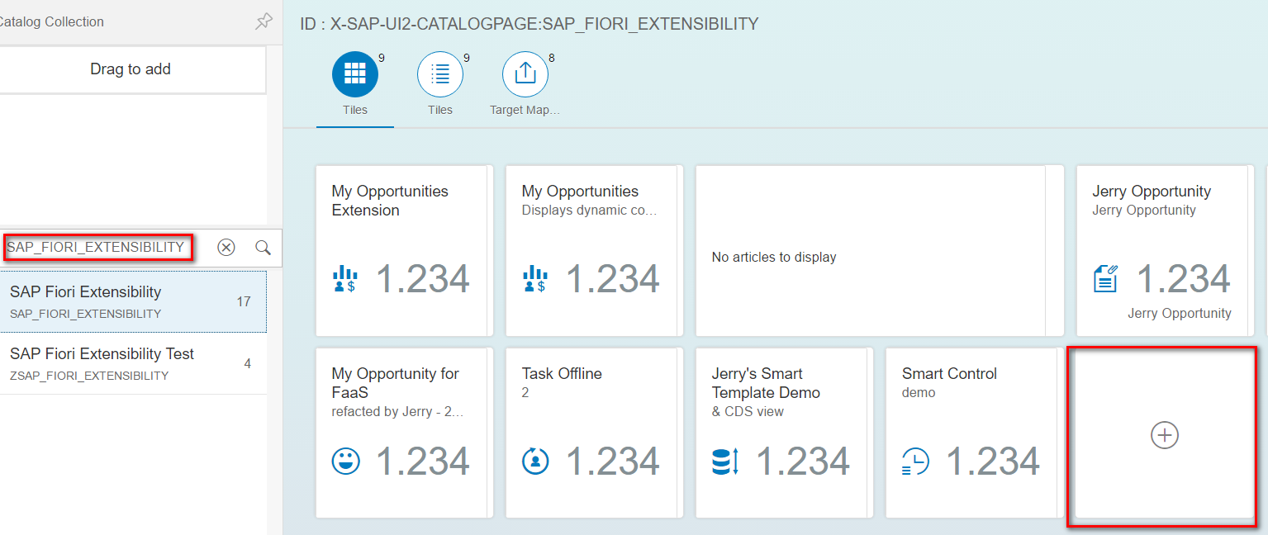Click the document icon on Jerry Opportunity tile

[1106, 279]
